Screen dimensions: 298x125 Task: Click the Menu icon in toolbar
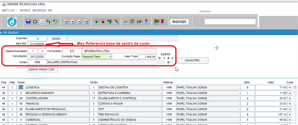click(x=157, y=22)
